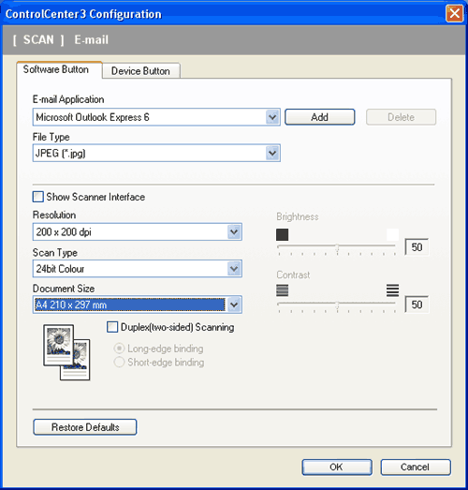Click the high contrast striped icon

pyautogui.click(x=392, y=290)
